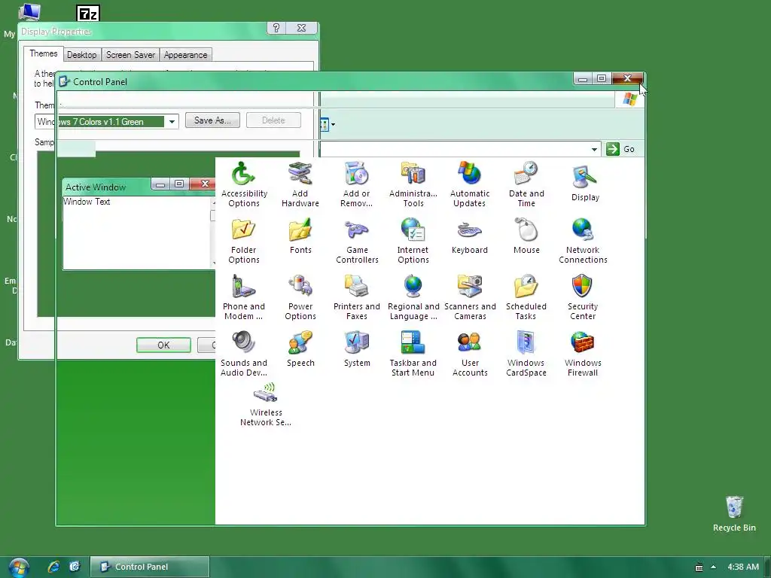Open Windows CardSpace icon
The width and height of the screenshot is (771, 578).
(526, 354)
